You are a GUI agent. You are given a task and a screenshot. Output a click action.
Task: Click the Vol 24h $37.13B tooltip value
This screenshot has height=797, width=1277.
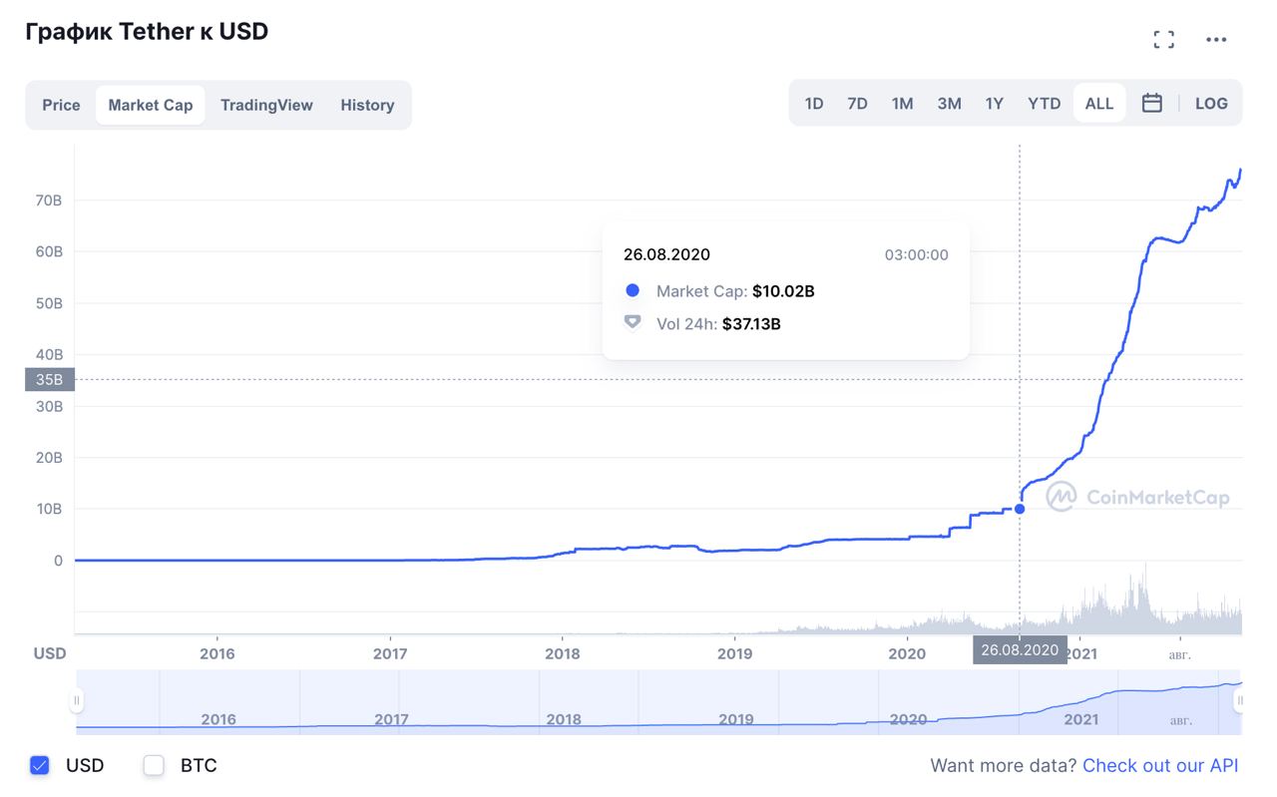751,323
